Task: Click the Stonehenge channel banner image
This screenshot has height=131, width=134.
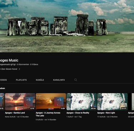Action: (x=67, y=26)
